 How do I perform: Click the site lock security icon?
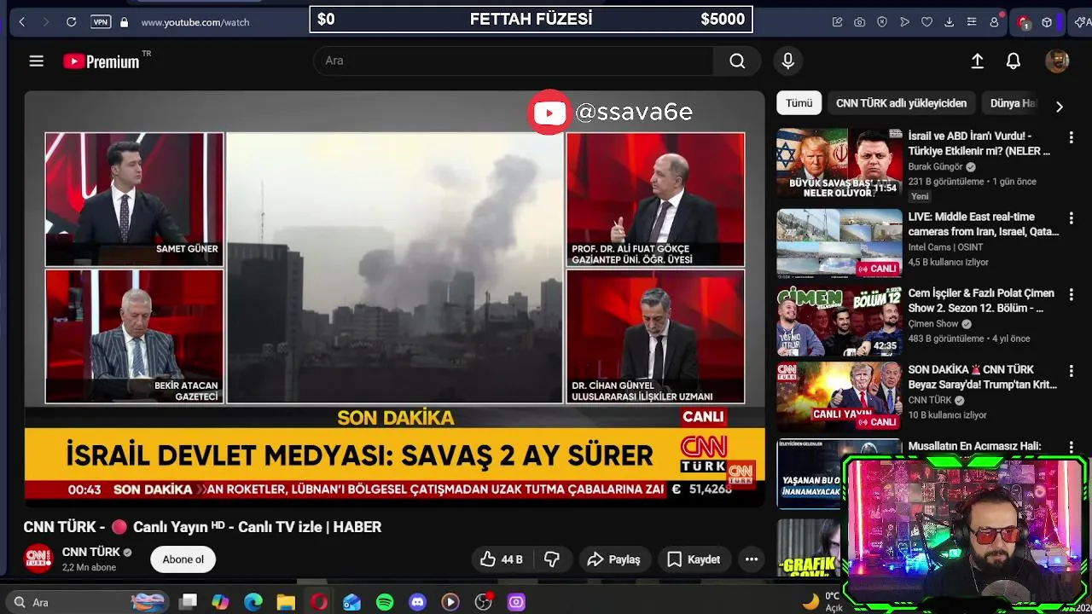point(125,22)
